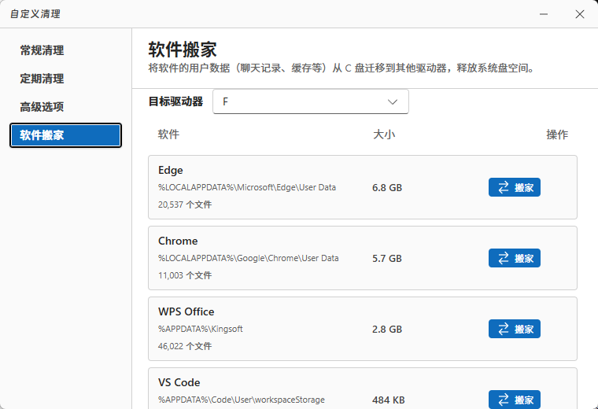Image resolution: width=598 pixels, height=409 pixels.
Task: Click the 软件搬家 page heading
Action: [x=183, y=50]
